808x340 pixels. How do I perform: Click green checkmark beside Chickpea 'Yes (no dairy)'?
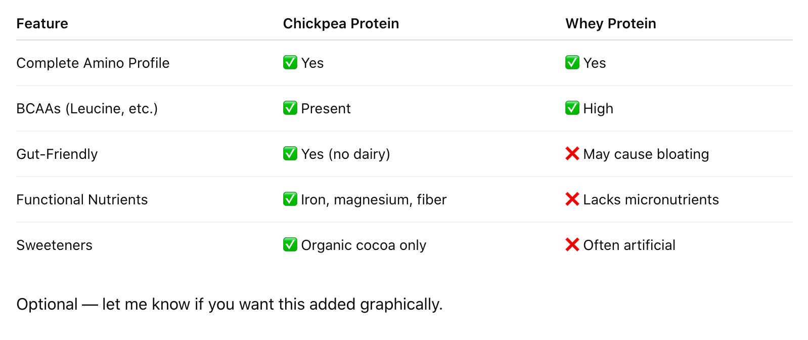(x=290, y=153)
